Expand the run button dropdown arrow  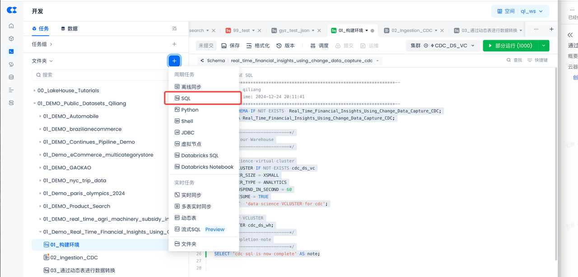544,46
